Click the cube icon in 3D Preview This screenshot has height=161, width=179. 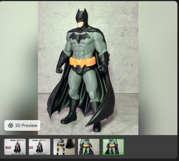click(11, 125)
